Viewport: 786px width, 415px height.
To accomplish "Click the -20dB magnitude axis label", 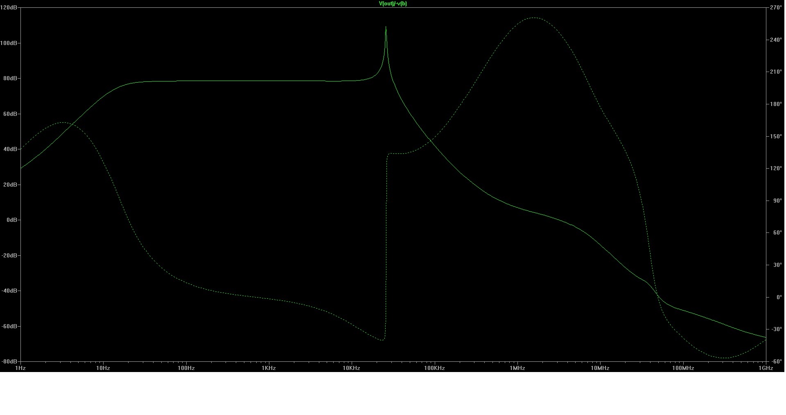I will pyautogui.click(x=9, y=255).
